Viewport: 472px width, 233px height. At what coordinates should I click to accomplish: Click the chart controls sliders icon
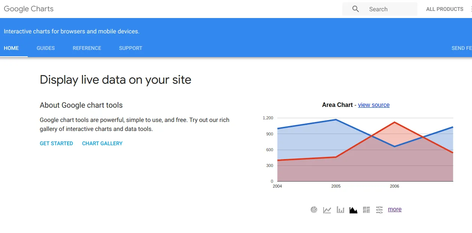pos(379,209)
